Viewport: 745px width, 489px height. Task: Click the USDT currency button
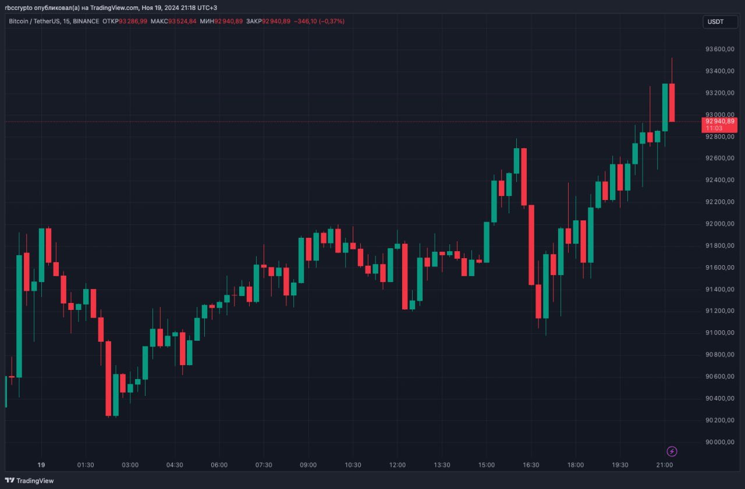coord(719,22)
